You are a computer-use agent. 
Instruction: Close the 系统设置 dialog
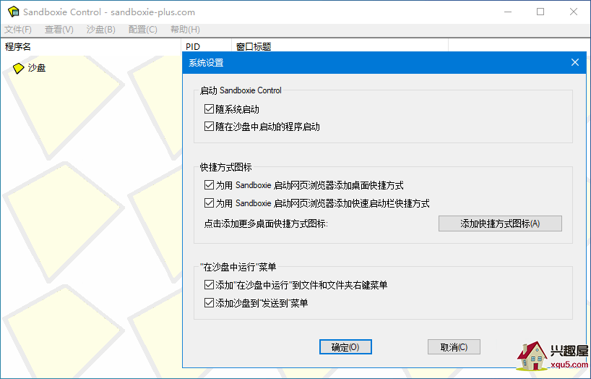pyautogui.click(x=575, y=62)
